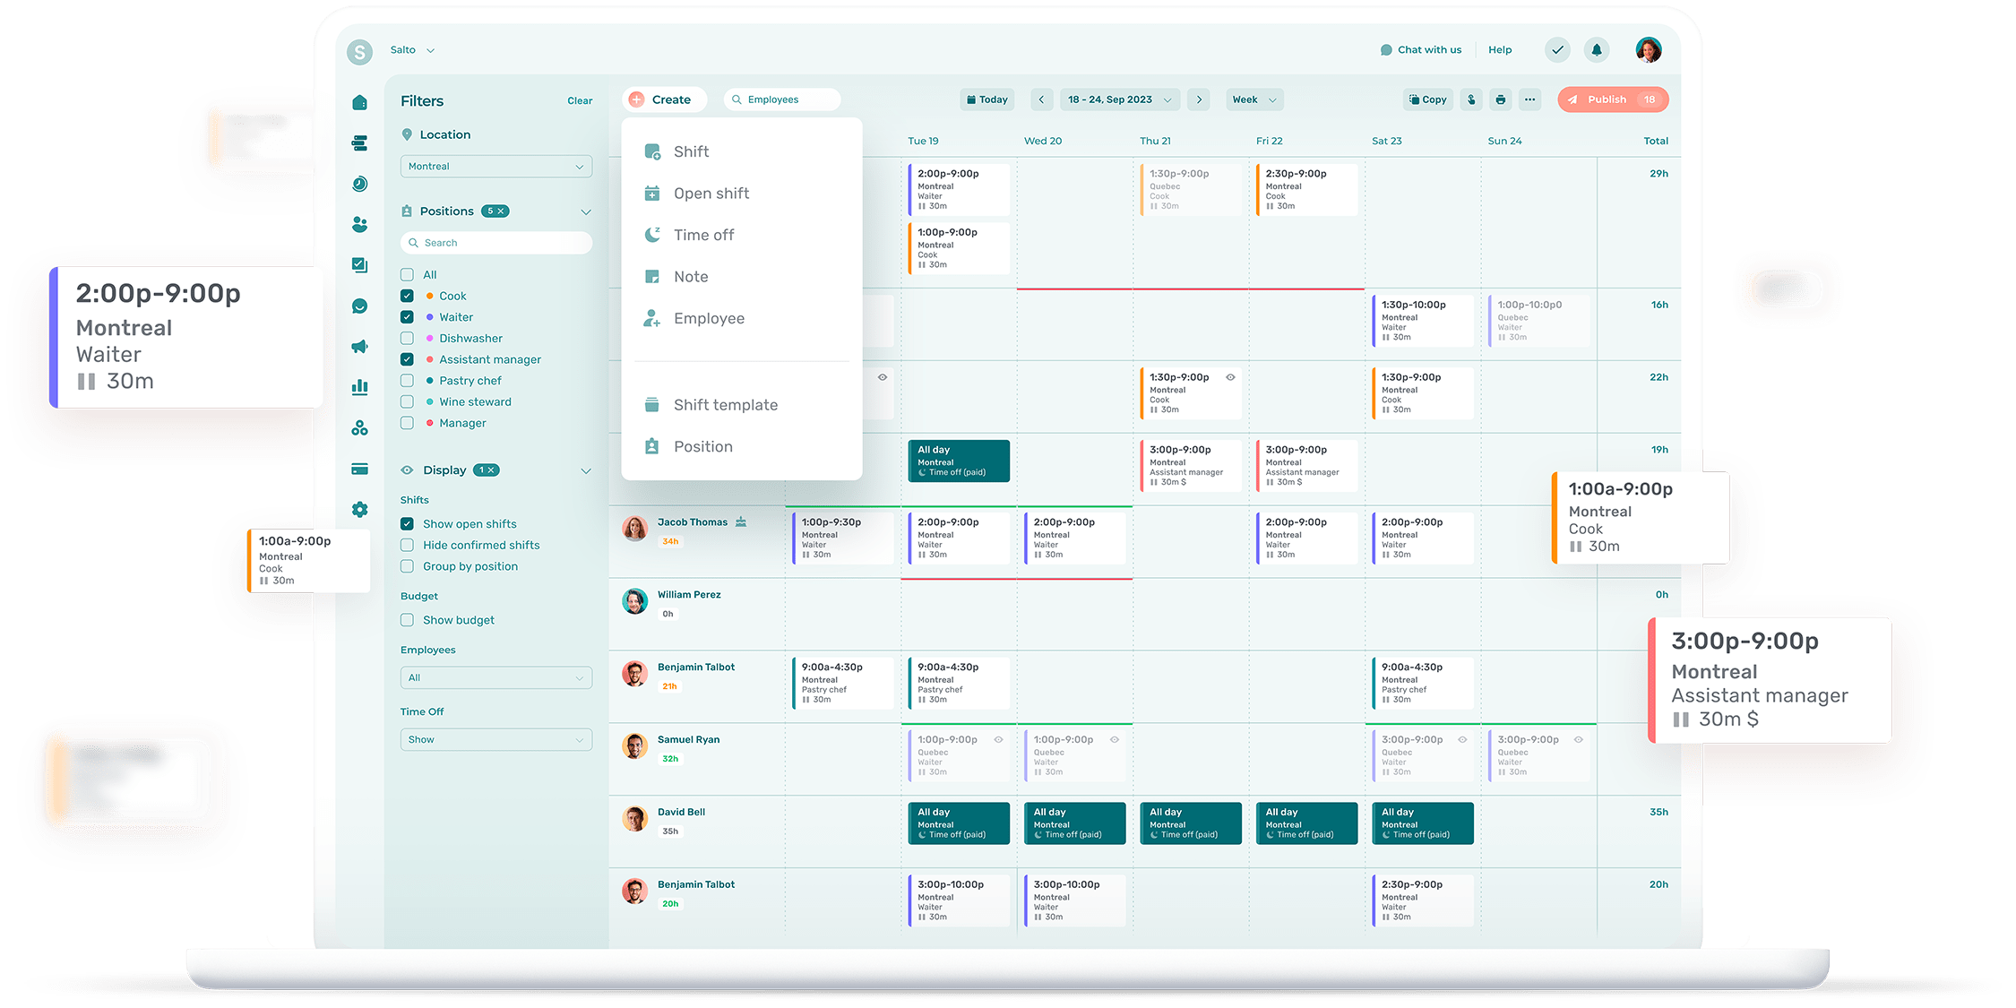Expand the Week view selector
The height and width of the screenshot is (1008, 2016).
tap(1254, 99)
